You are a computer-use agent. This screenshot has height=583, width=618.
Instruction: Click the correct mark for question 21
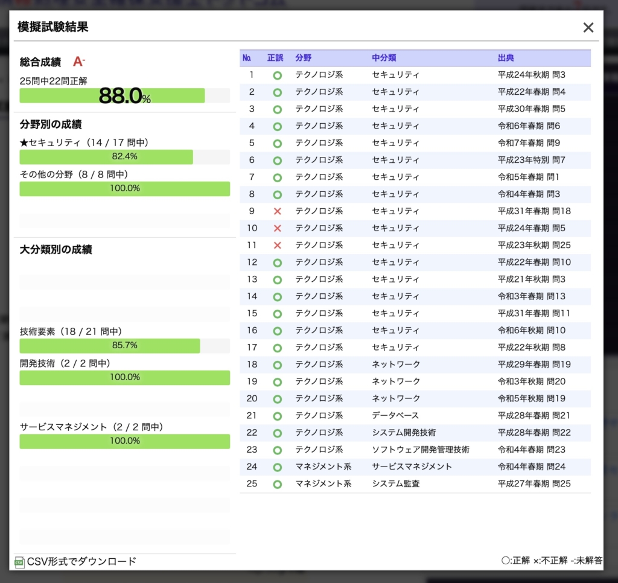tap(277, 416)
